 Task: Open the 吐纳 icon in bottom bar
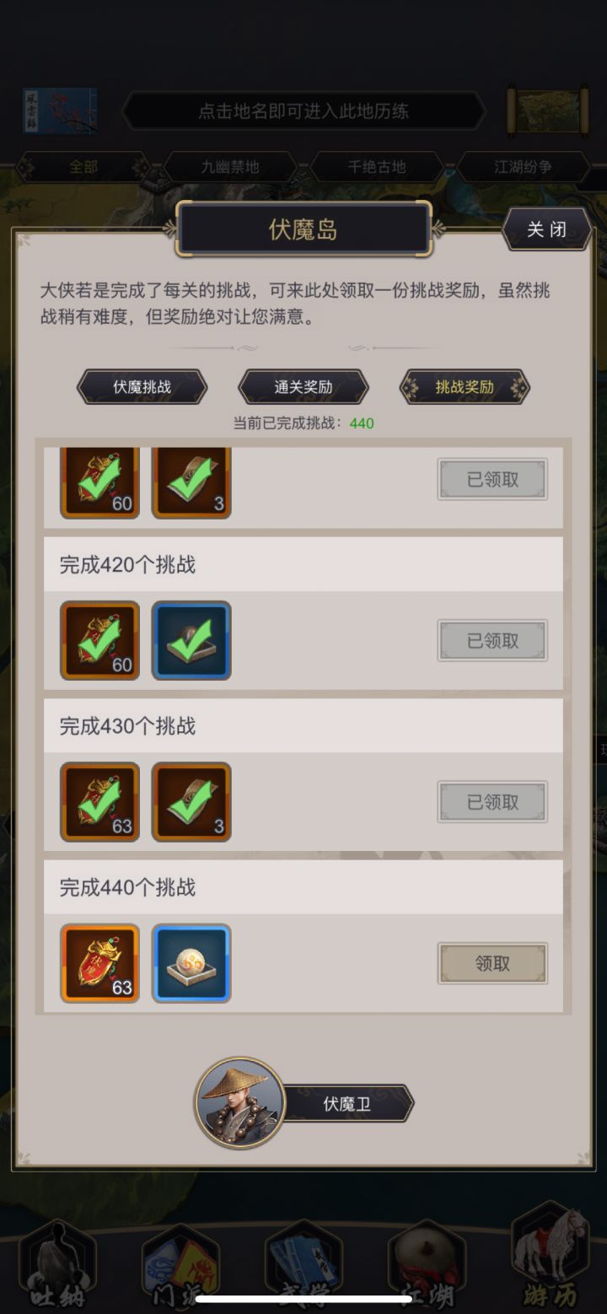point(57,1263)
